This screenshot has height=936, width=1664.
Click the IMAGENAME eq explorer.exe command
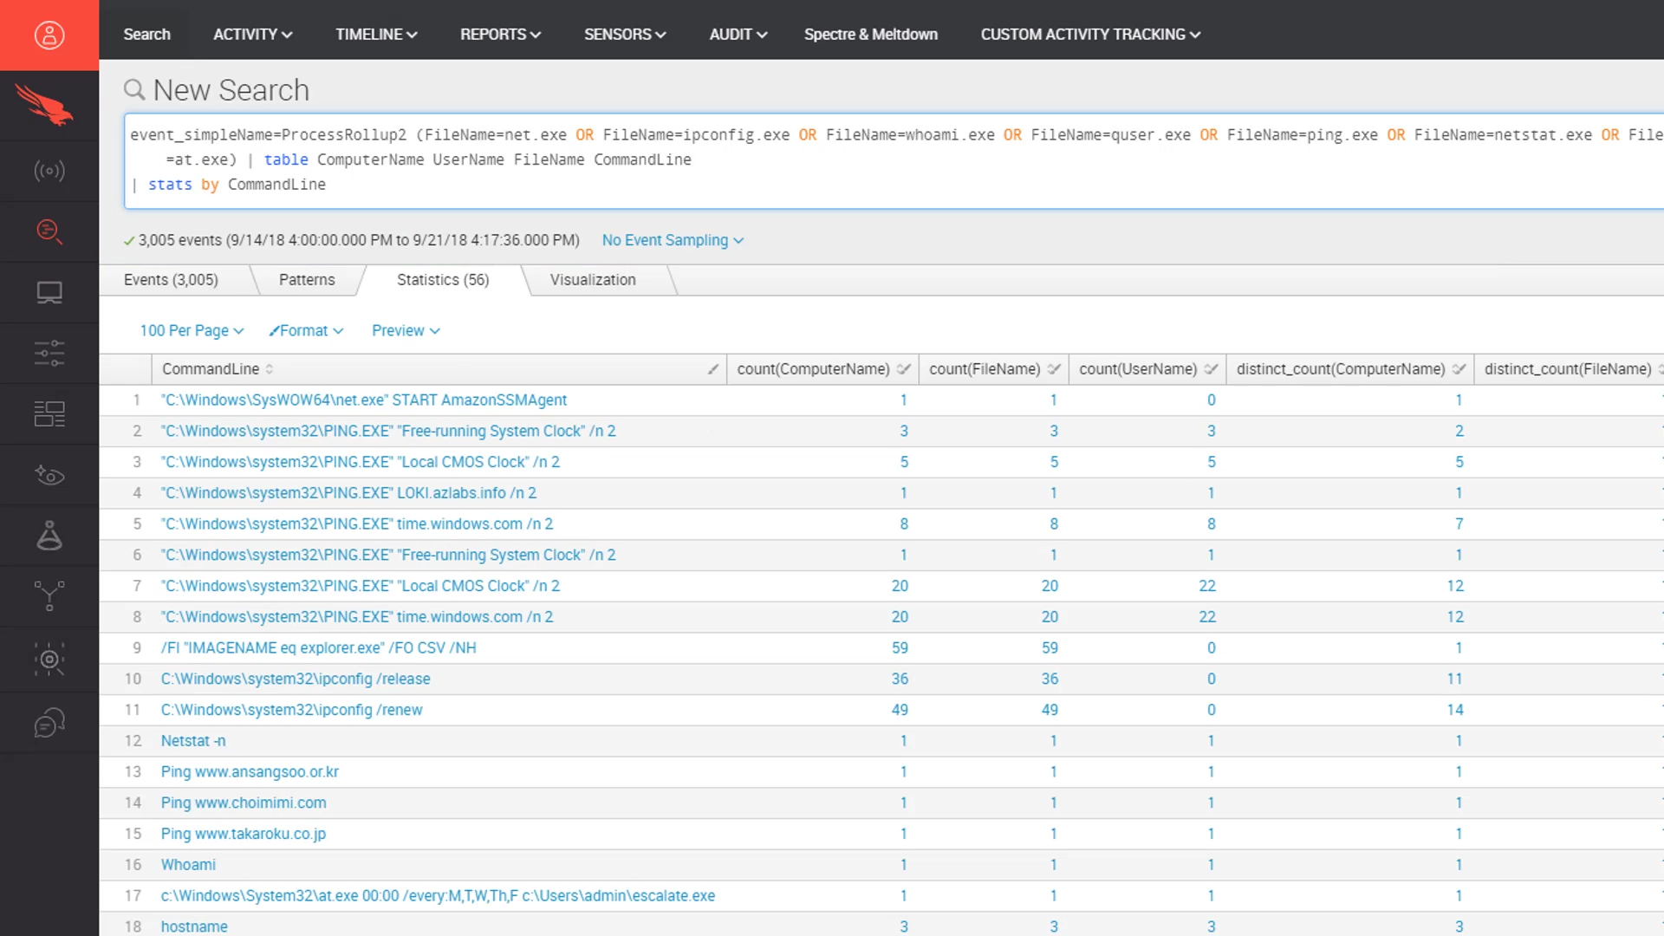pos(318,648)
